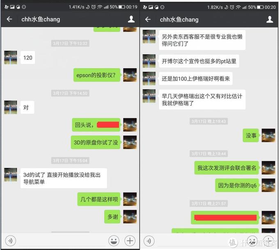Image resolution: width=279 pixels, height=250 pixels.
Task: Tap contact avatar beside '开博尔这个宣传' message
Action: [x=149, y=61]
